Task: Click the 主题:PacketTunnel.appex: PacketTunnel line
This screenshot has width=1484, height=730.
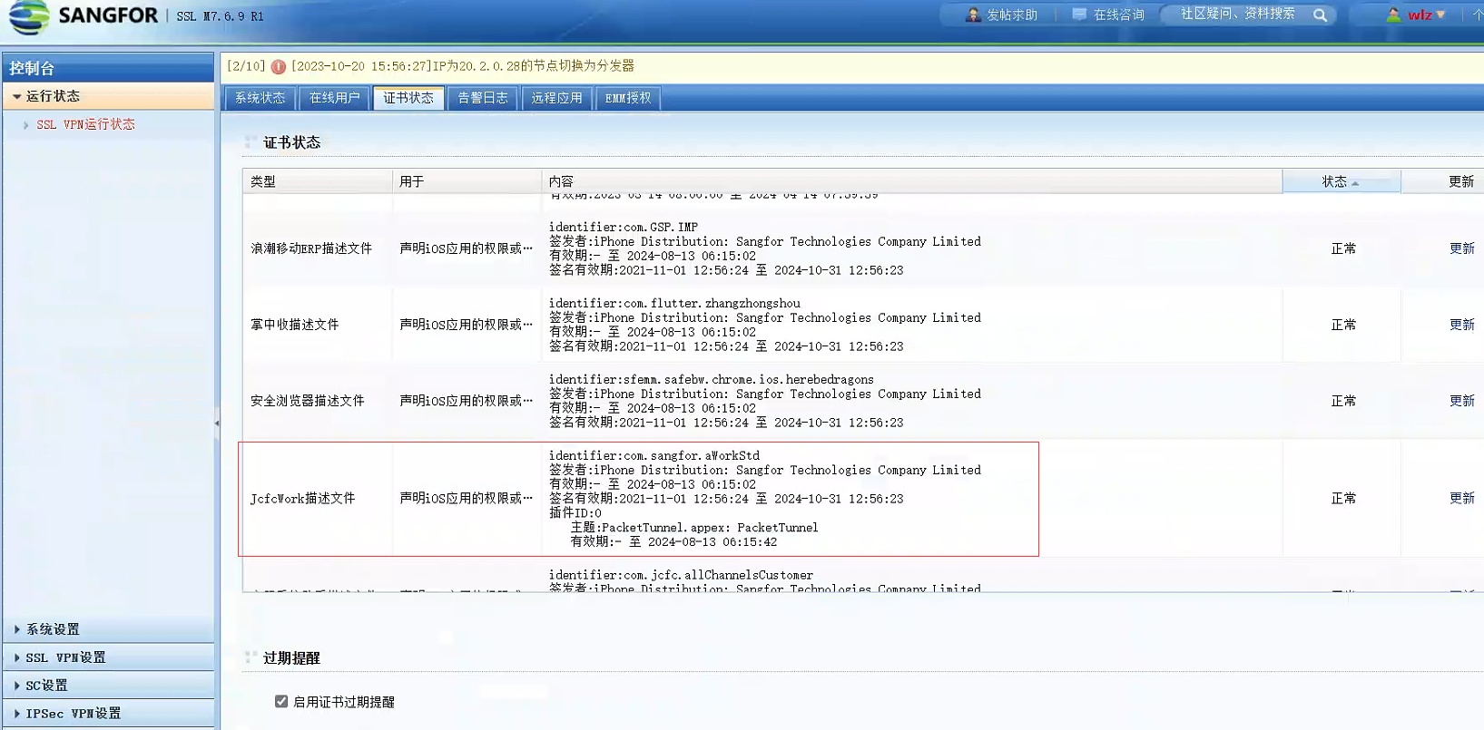Action: [694, 528]
